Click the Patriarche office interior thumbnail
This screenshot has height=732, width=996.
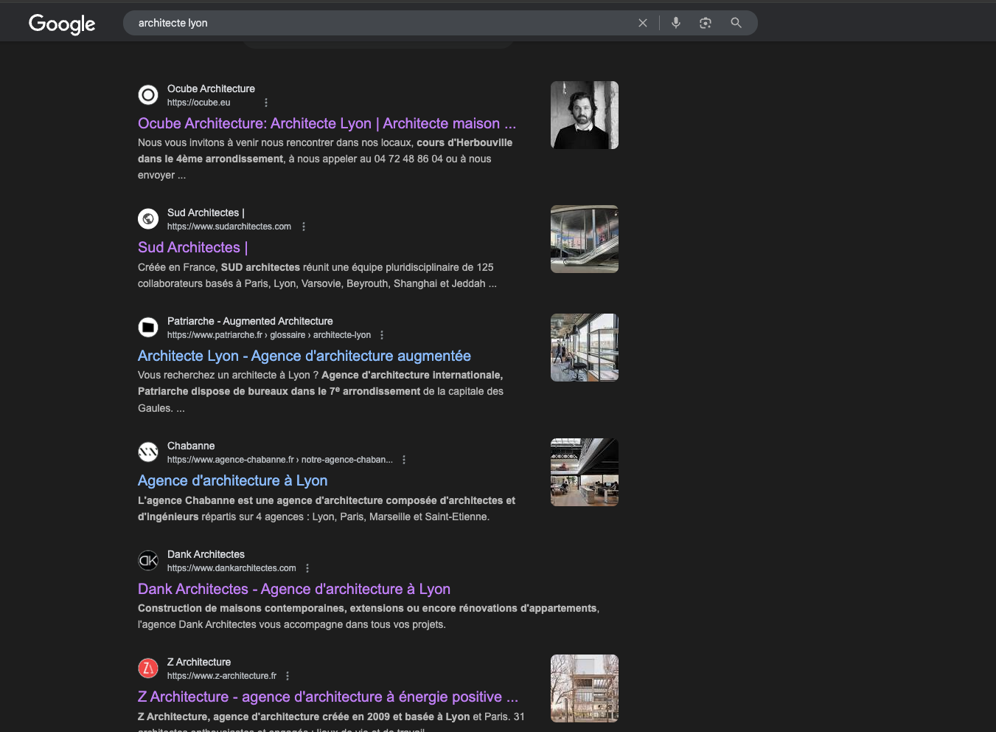[x=585, y=348]
